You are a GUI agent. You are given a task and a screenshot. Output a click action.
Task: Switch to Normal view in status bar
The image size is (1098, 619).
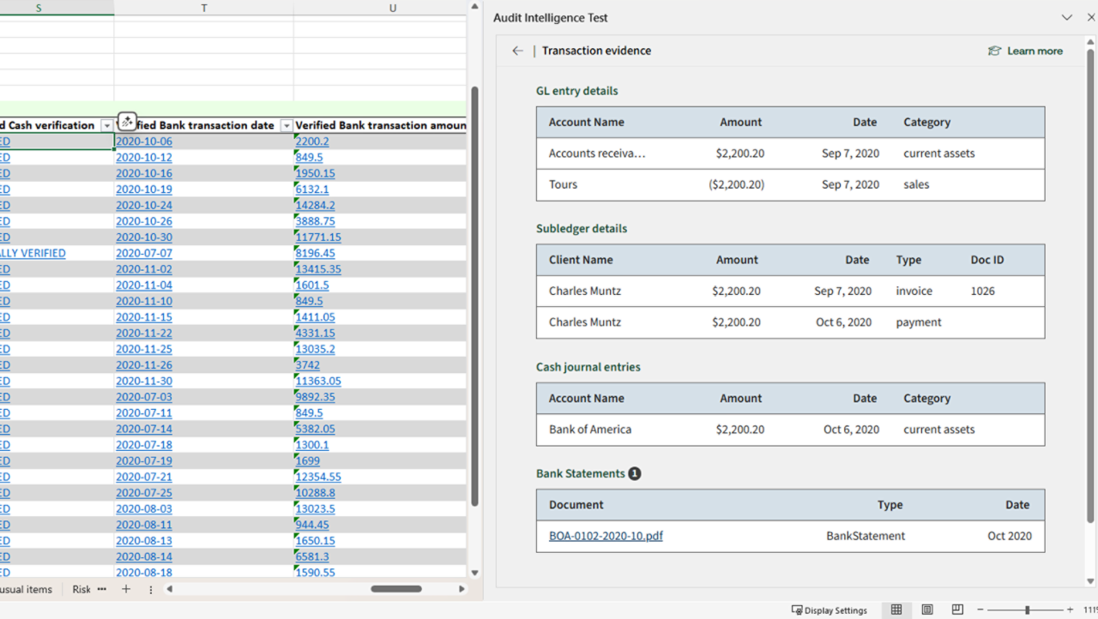pyautogui.click(x=896, y=610)
